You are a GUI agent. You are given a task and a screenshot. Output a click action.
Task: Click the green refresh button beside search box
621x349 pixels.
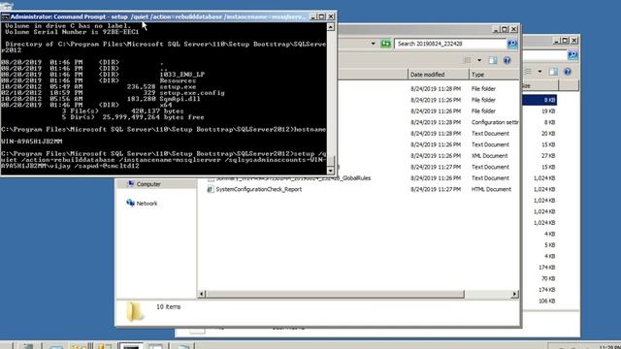[385, 44]
